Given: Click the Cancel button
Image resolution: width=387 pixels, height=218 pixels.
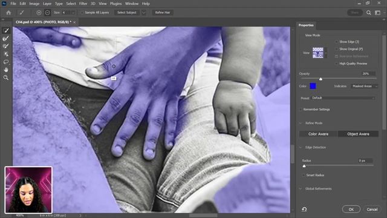Looking at the screenshot, I should [372, 210].
